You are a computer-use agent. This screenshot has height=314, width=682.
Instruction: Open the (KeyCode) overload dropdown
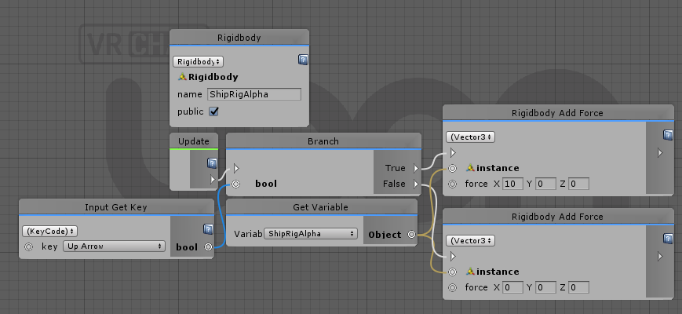click(49, 231)
